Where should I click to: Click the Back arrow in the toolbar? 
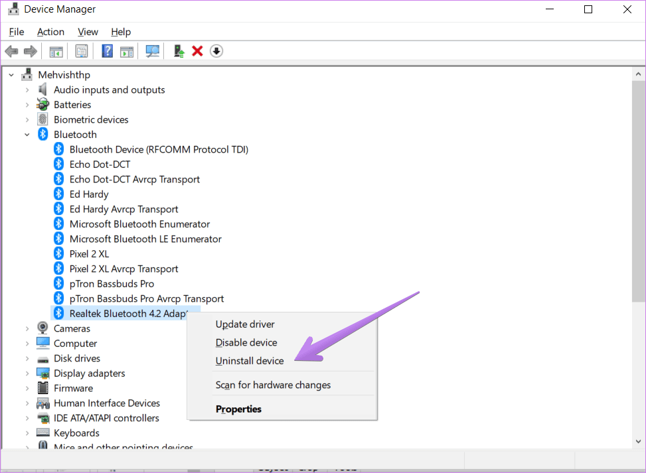pos(11,51)
